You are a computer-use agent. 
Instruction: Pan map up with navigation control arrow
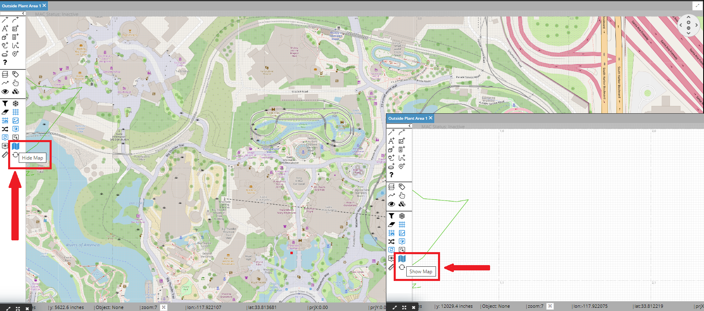pyautogui.click(x=689, y=17)
